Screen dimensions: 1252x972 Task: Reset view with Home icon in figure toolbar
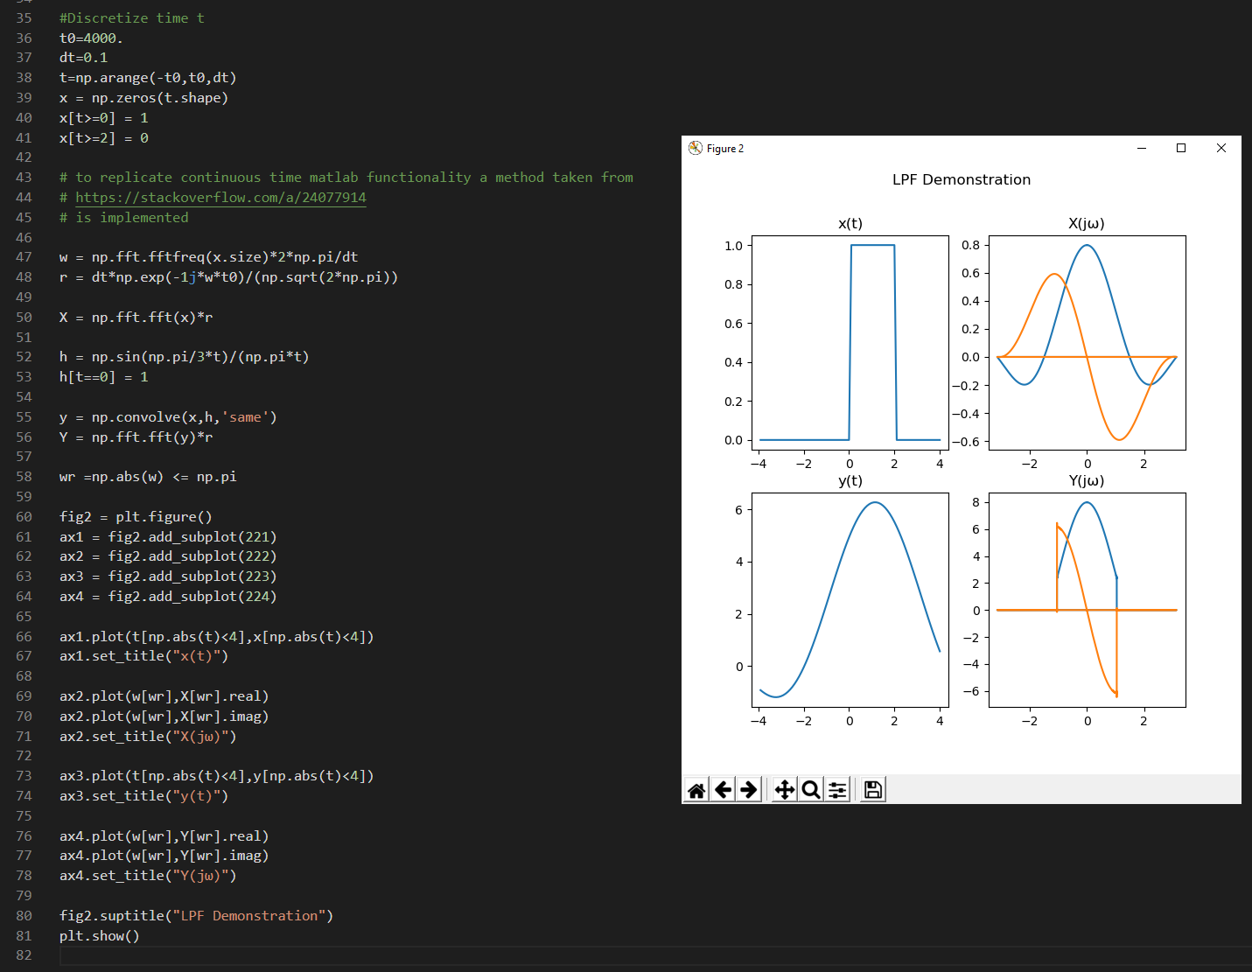[x=696, y=790]
